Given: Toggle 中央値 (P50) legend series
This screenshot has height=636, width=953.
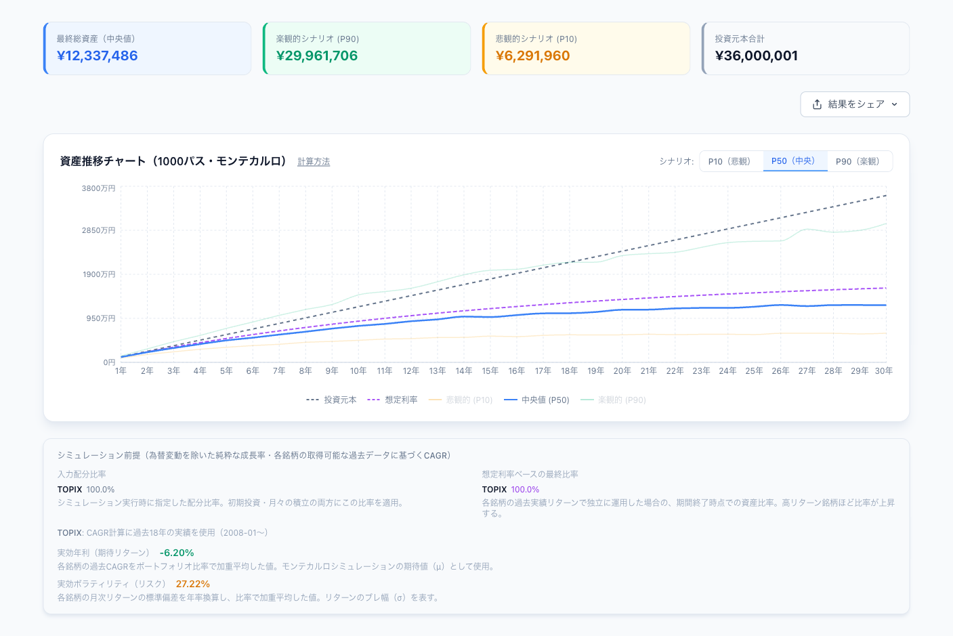Looking at the screenshot, I should tap(536, 400).
